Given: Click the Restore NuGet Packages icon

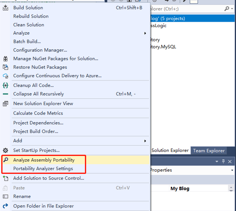Looking at the screenshot, I should coord(5,67).
